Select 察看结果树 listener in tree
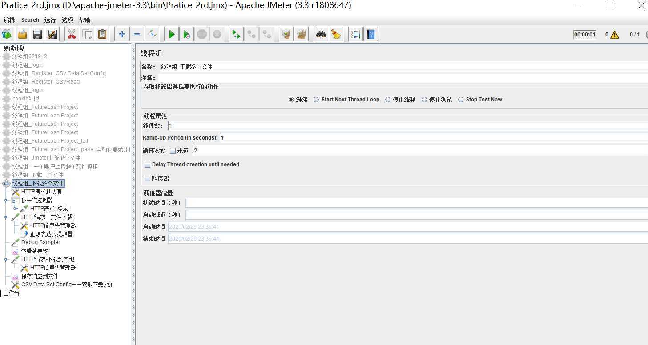This screenshot has width=648, height=345. click(x=35, y=251)
